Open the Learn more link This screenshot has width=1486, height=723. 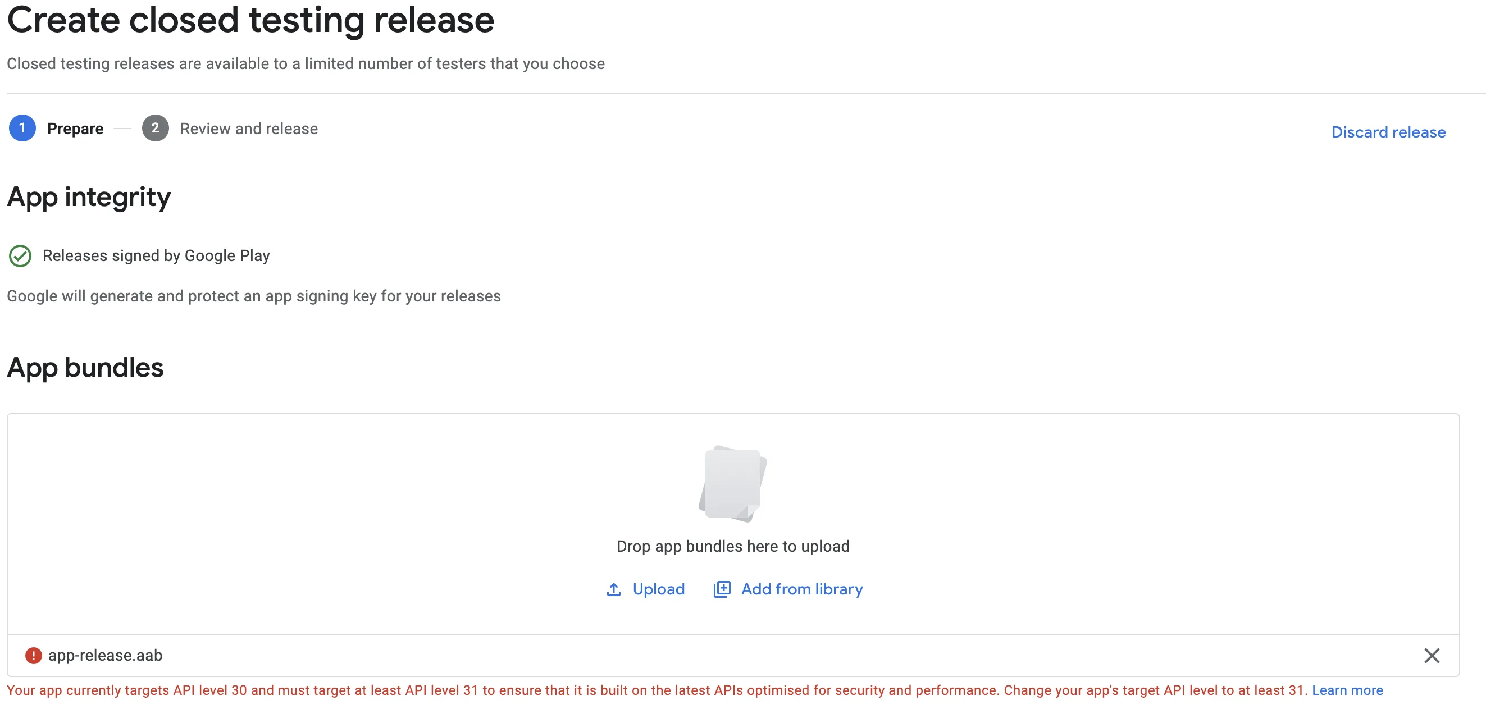pyautogui.click(x=1347, y=690)
